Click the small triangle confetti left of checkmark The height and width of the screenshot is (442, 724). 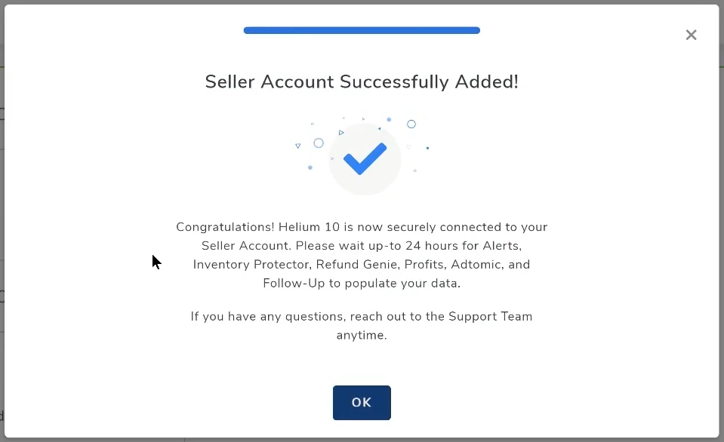click(298, 146)
